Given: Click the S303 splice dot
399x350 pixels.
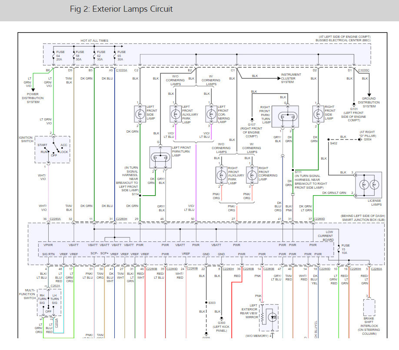Looking at the screenshot, I should coord(206,303).
